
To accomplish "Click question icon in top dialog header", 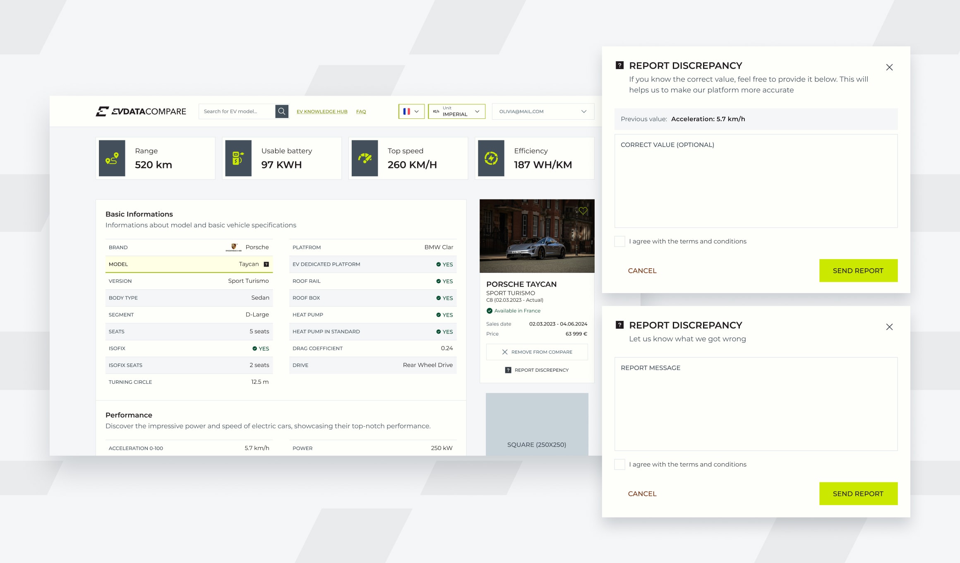I will point(619,65).
